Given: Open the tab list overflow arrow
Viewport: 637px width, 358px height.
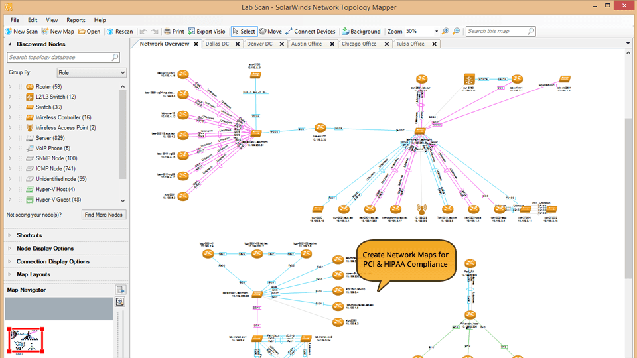Looking at the screenshot, I should pos(628,44).
